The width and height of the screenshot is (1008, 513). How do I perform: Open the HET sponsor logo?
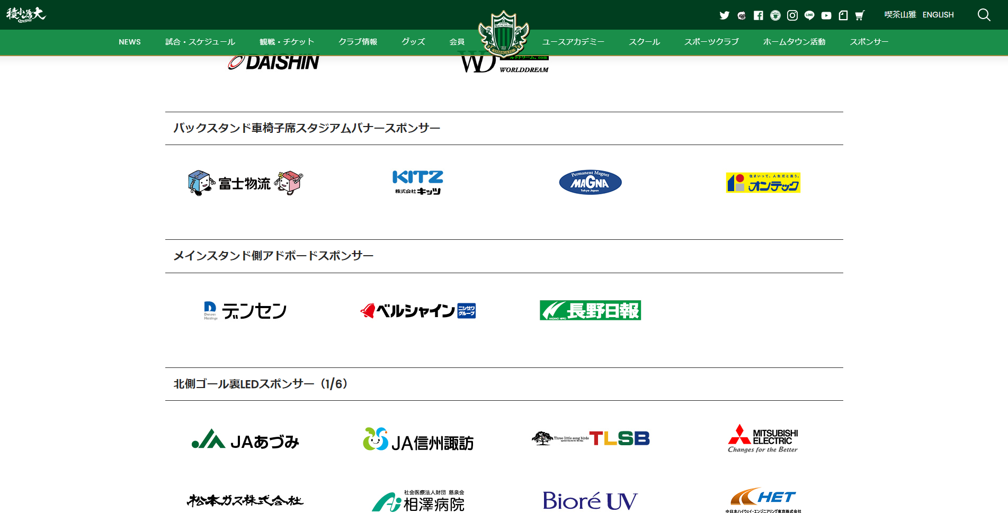point(763,500)
